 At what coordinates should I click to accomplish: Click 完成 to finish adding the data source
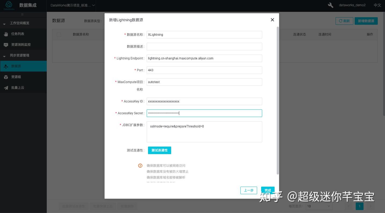[268, 190]
